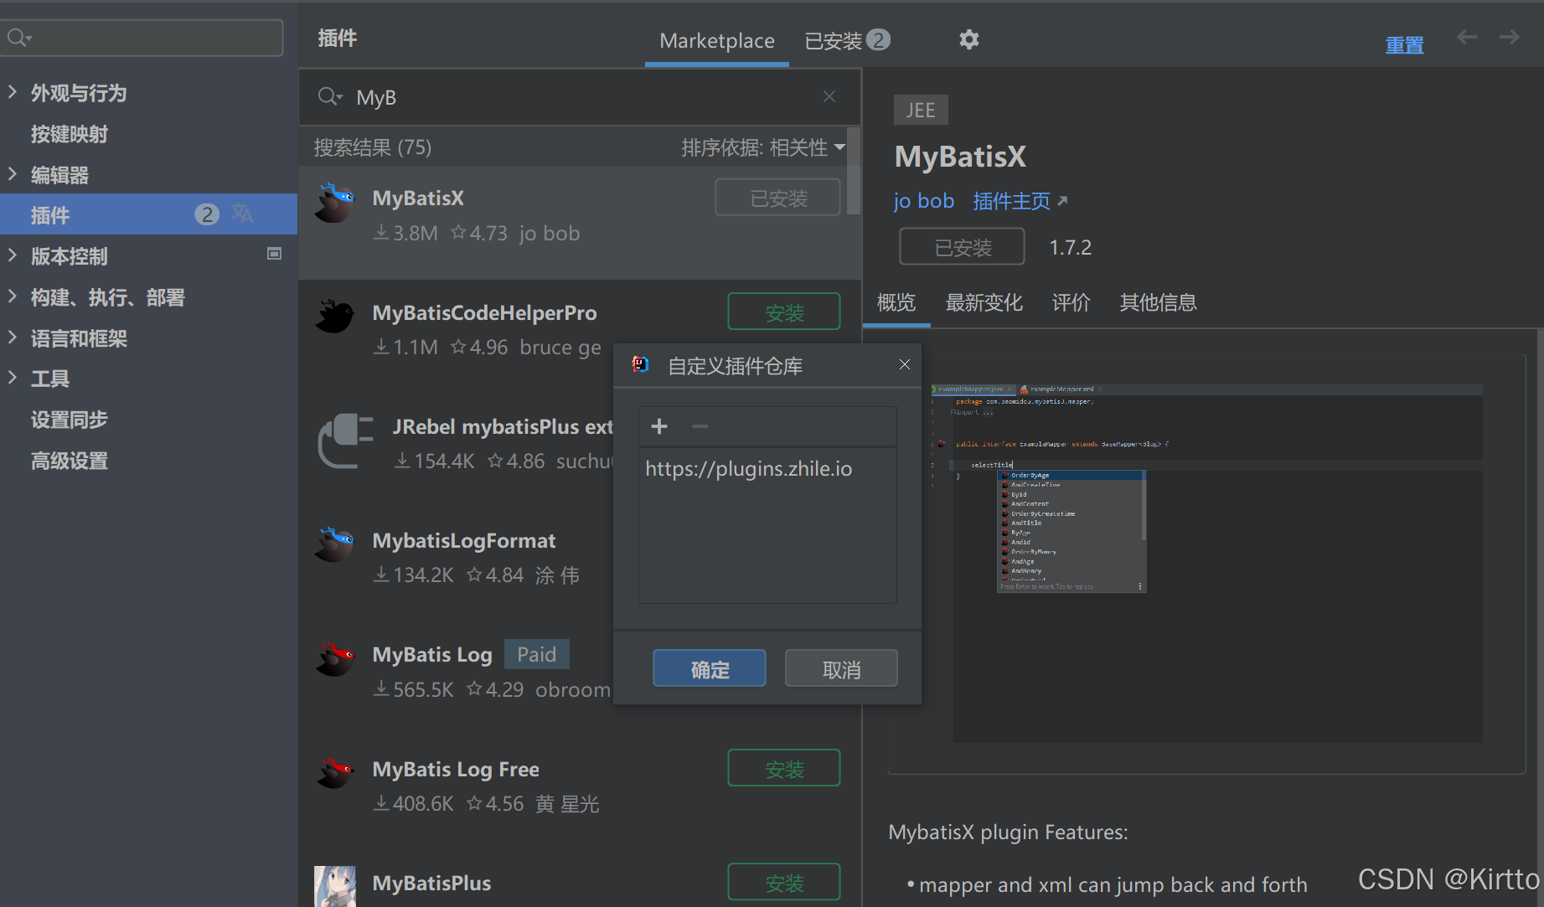Click the JRebel mybatisPlus plug icon
Screen dimensions: 1544x907
[x=346, y=441]
